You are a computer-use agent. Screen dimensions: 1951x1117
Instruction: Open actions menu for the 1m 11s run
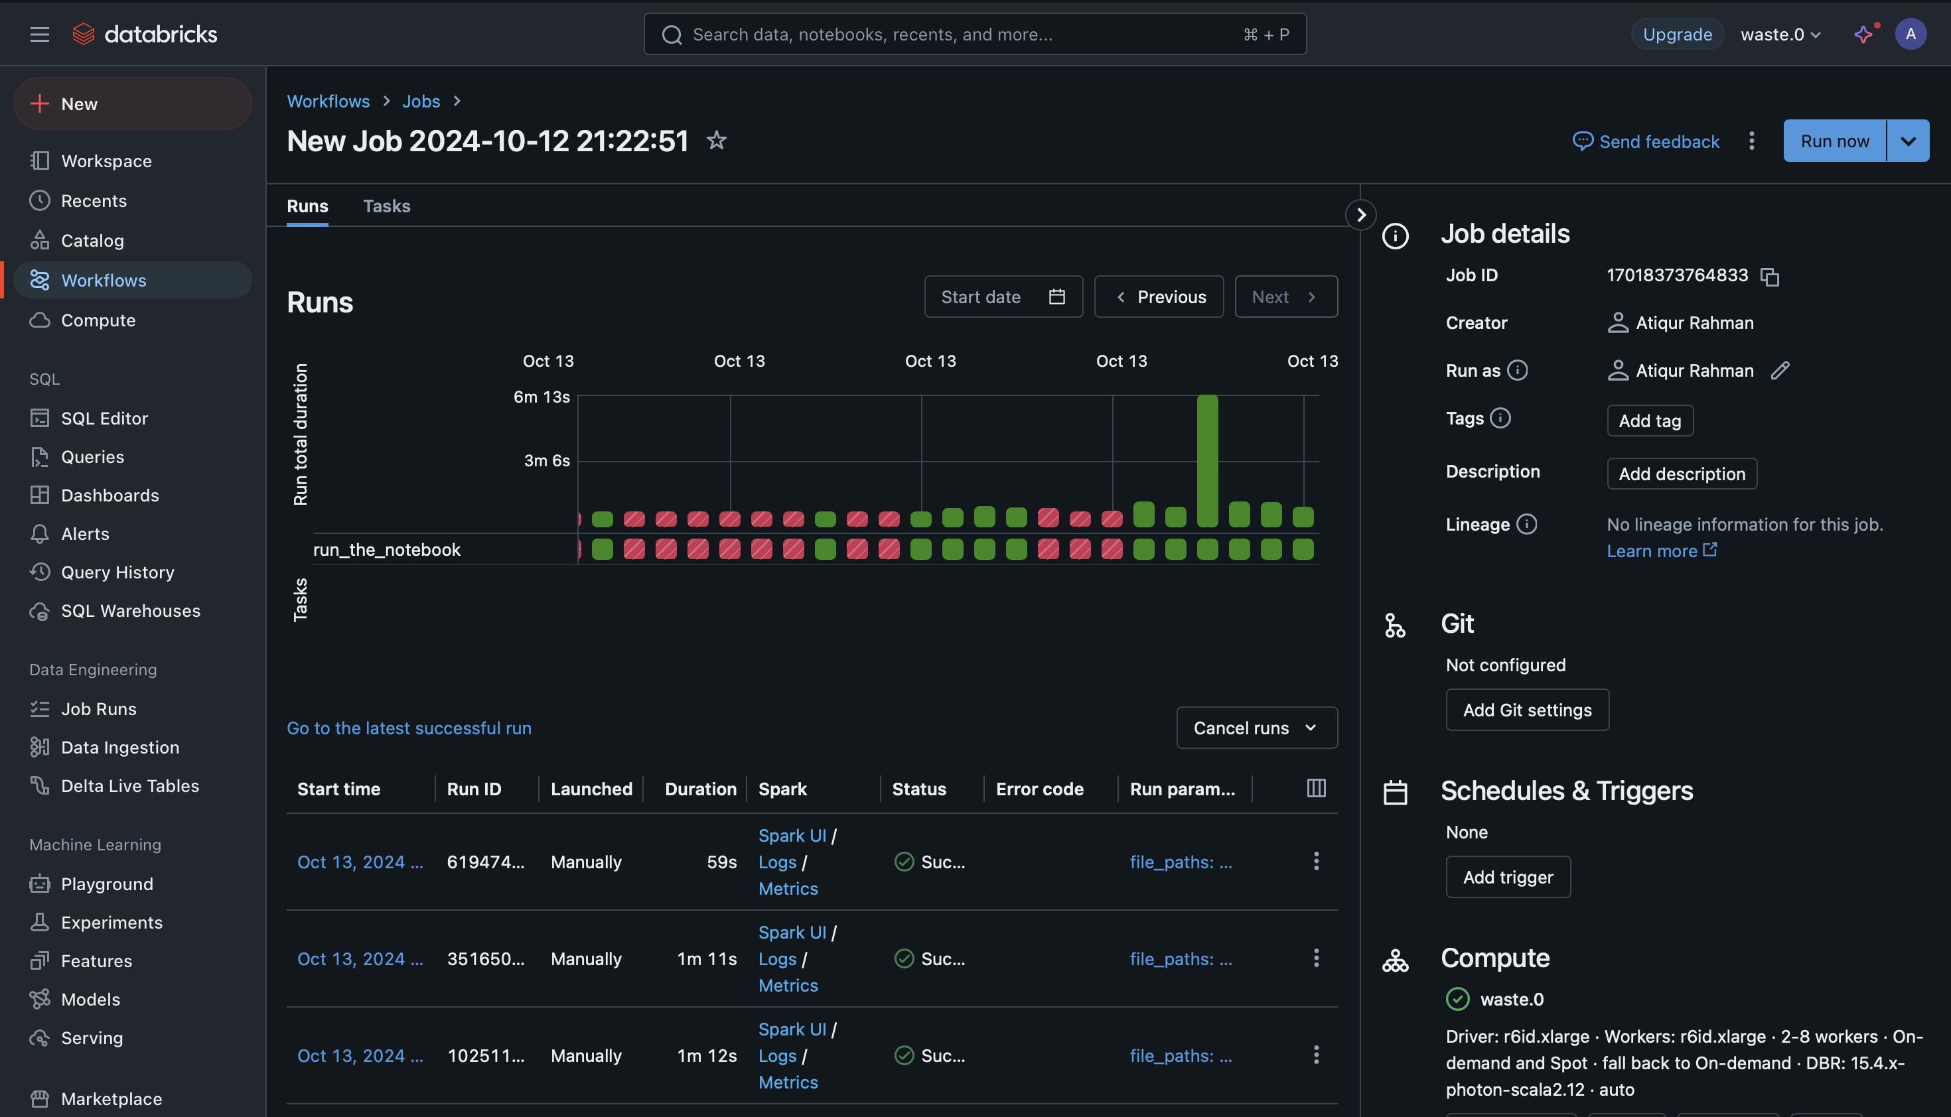(1315, 957)
